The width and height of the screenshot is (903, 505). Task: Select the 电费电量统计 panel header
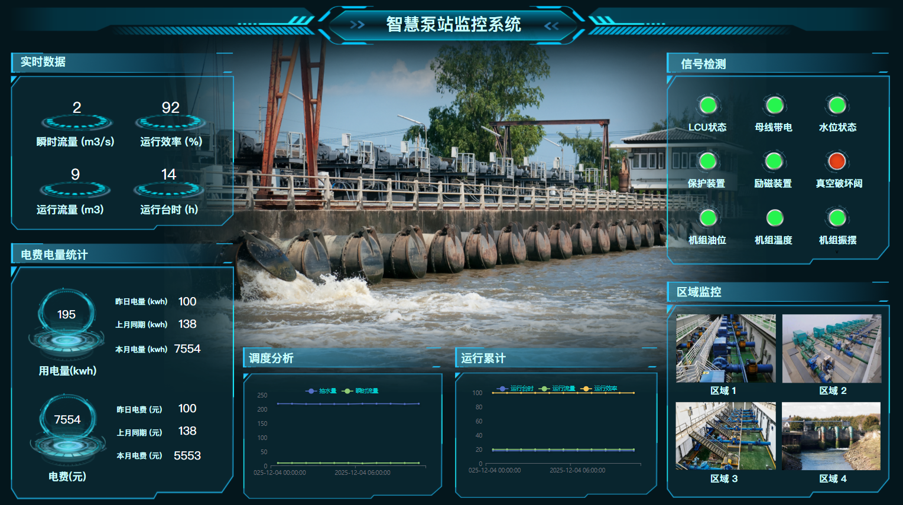click(x=122, y=255)
